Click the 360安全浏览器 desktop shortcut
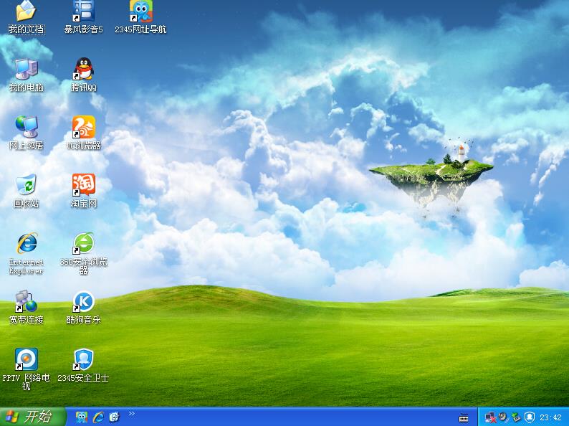This screenshot has height=426, width=569. (x=84, y=244)
